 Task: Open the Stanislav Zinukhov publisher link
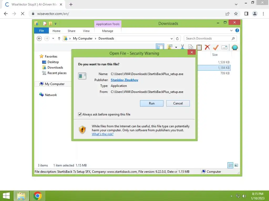124,80
